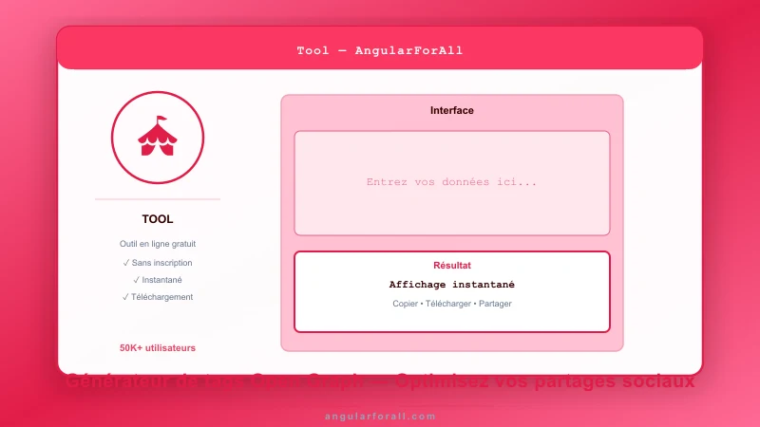Focus the Entrez vos données ici input field
This screenshot has height=427, width=760.
pos(452,182)
